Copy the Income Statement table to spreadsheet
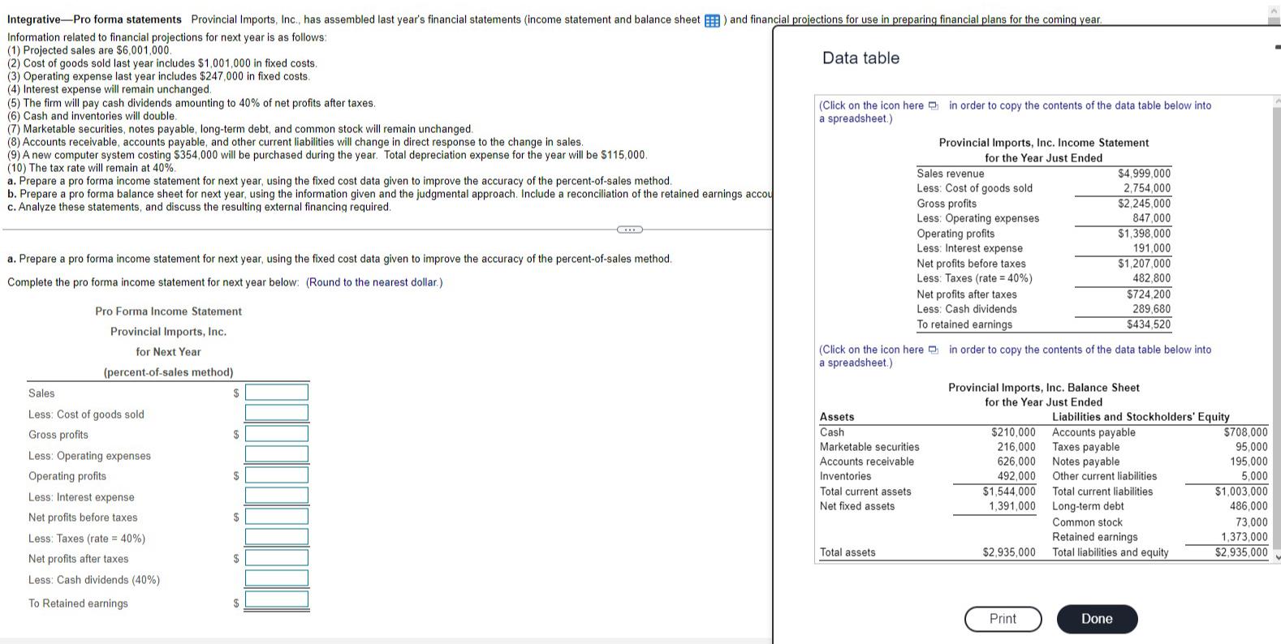 (934, 105)
